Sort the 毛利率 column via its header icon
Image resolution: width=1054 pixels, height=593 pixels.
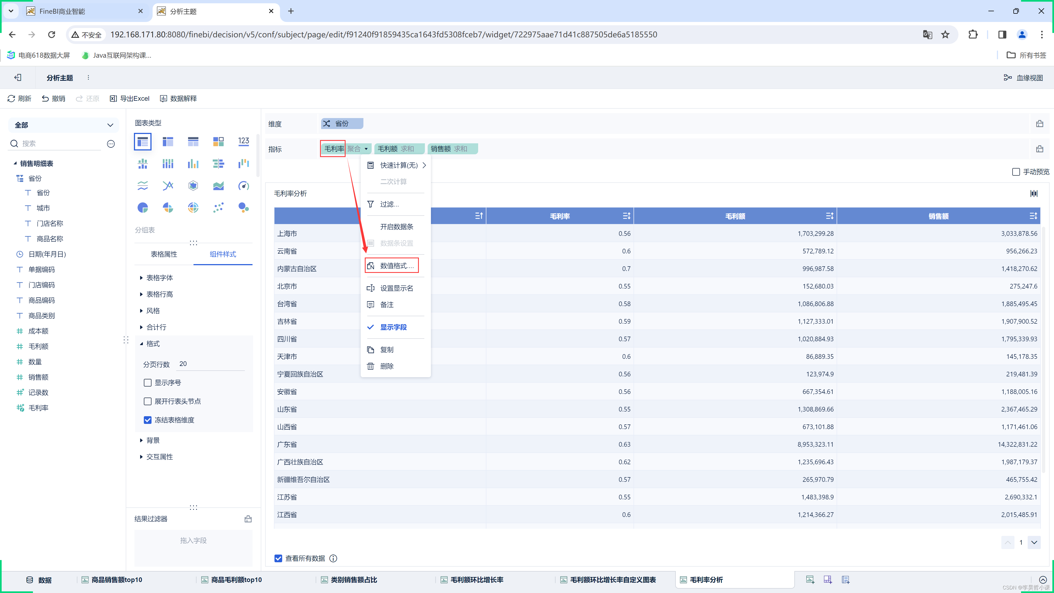click(626, 216)
